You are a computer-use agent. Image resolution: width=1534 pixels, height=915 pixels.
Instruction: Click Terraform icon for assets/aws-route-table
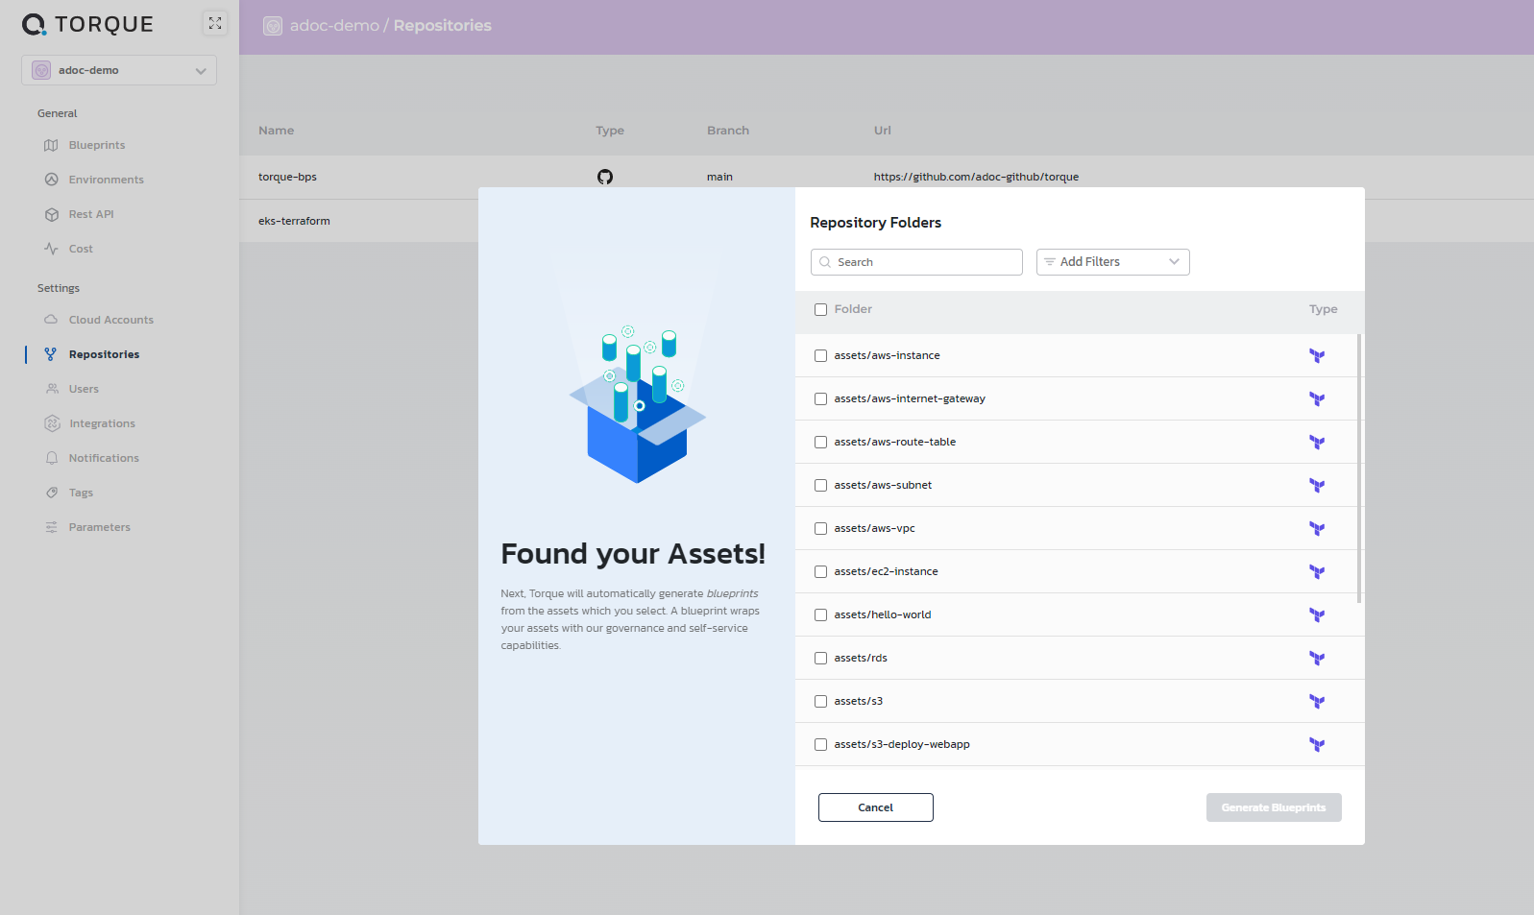[x=1317, y=443]
